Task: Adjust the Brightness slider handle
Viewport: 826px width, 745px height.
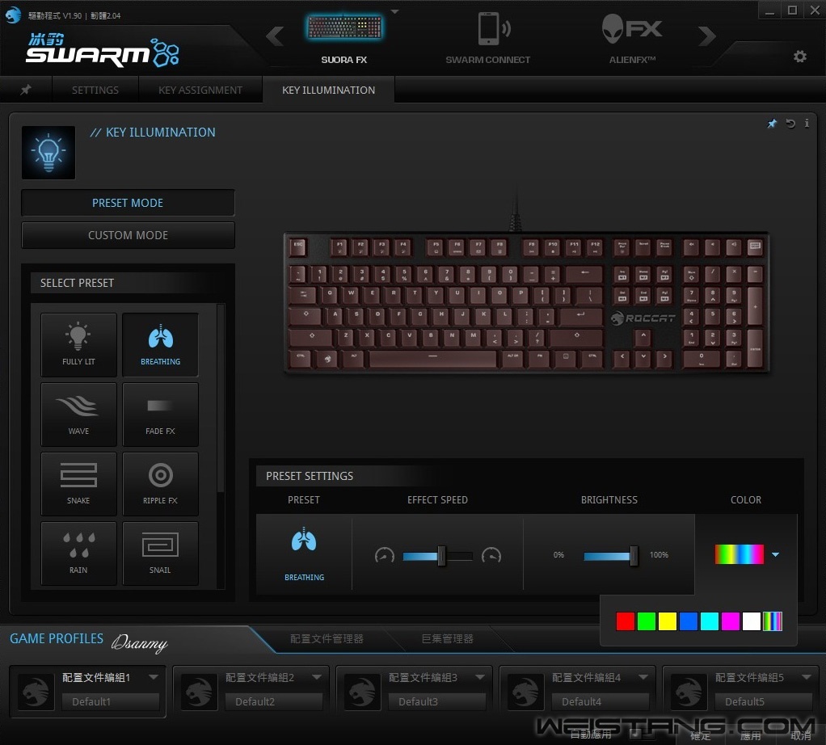Action: [634, 555]
